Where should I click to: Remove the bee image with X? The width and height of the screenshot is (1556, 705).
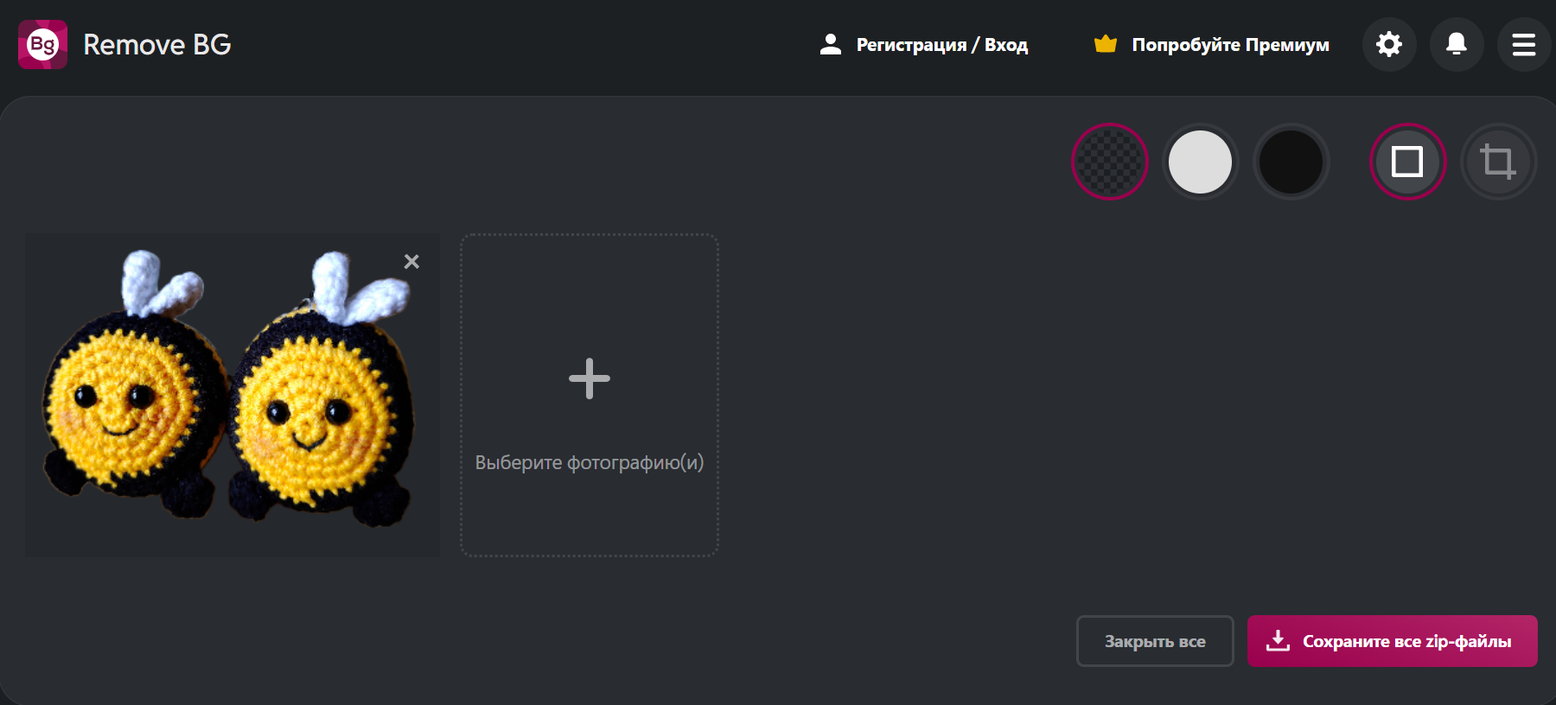411,262
